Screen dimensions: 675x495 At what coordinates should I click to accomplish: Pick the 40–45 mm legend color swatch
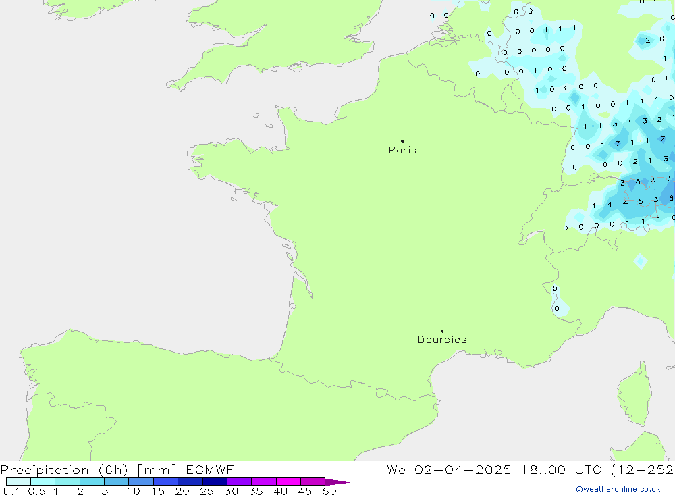pos(288,481)
